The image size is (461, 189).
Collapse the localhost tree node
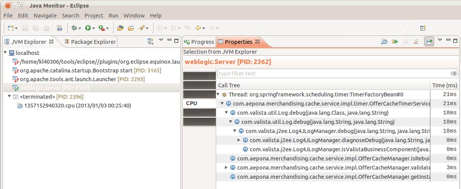click(5, 53)
